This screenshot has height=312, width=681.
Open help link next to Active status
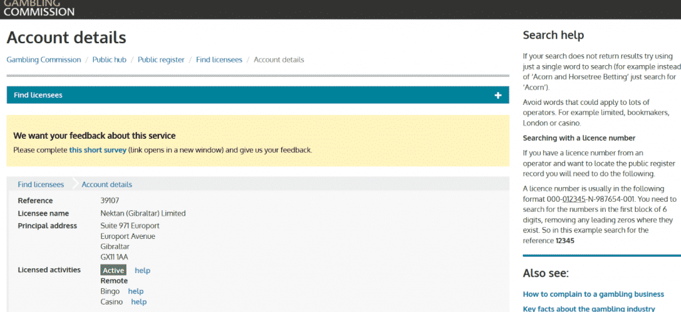tap(142, 270)
